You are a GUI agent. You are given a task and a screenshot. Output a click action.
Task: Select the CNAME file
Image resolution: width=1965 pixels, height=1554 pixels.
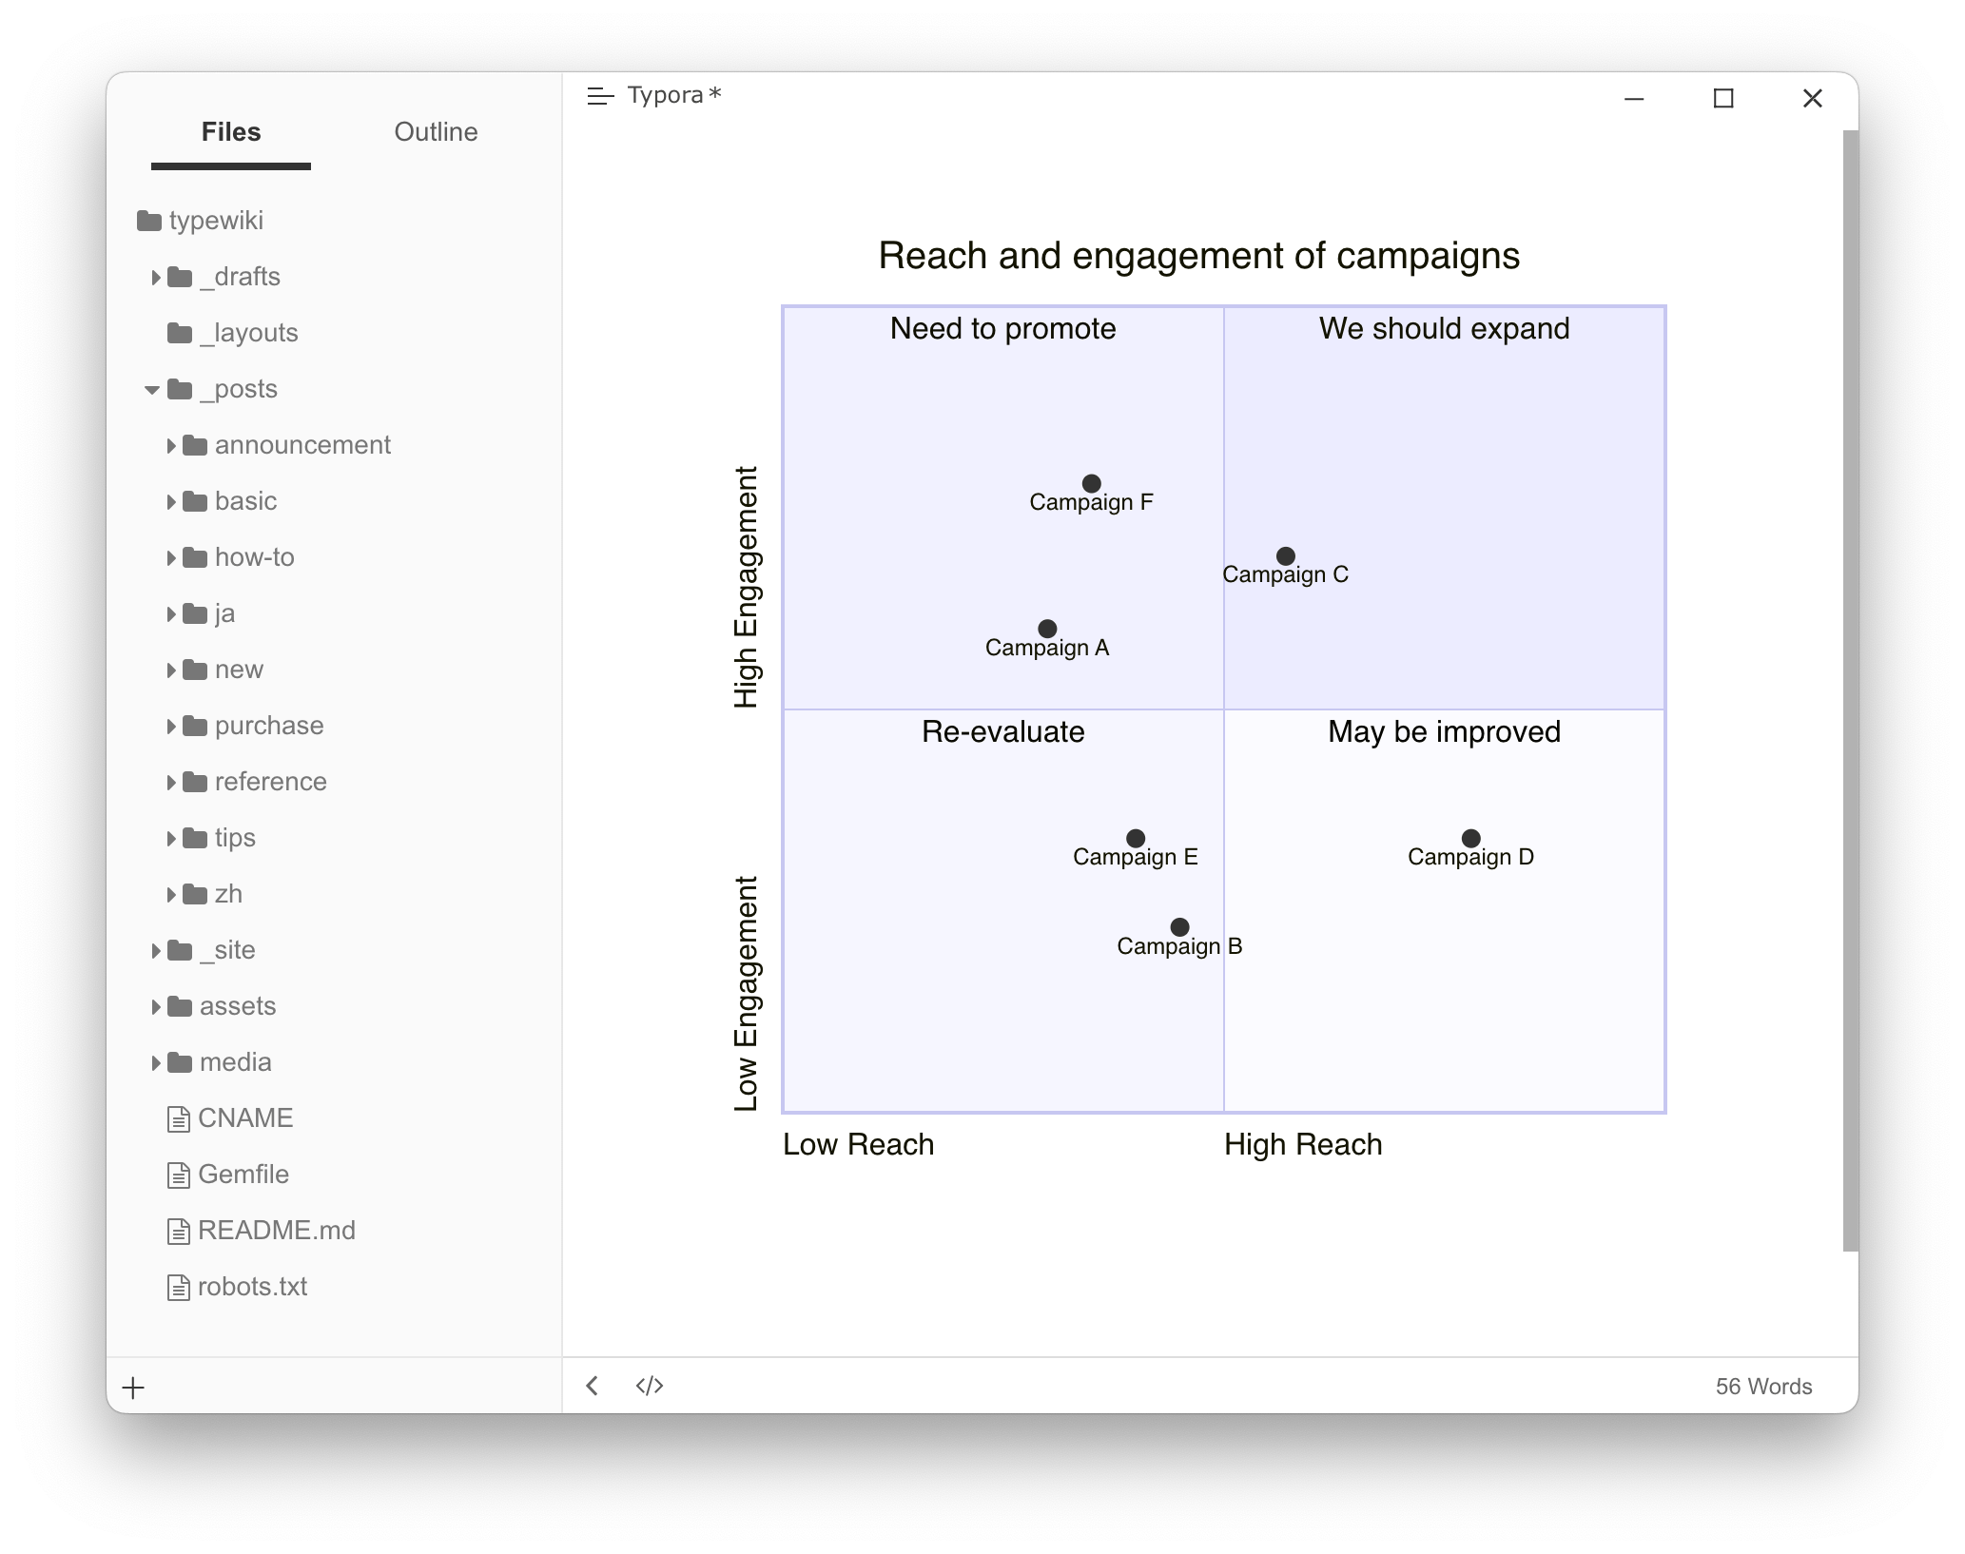pyautogui.click(x=244, y=1117)
